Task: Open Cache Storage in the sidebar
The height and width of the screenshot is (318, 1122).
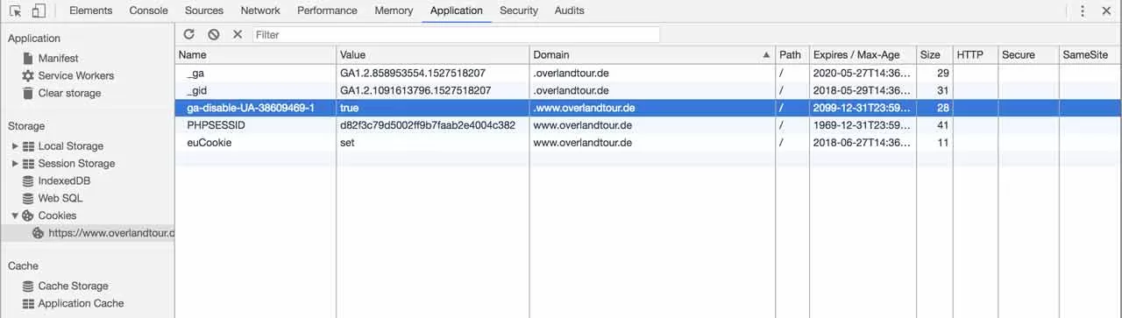Action: point(73,286)
